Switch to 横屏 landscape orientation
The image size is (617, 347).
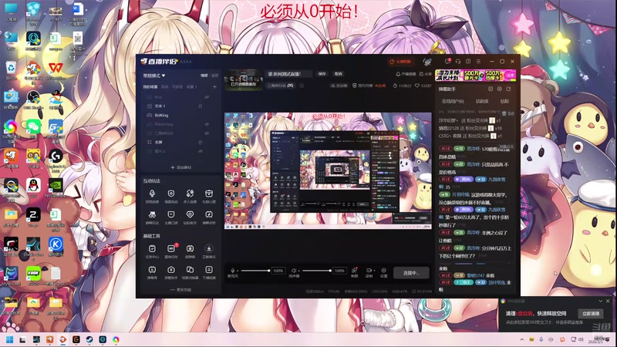204,76
